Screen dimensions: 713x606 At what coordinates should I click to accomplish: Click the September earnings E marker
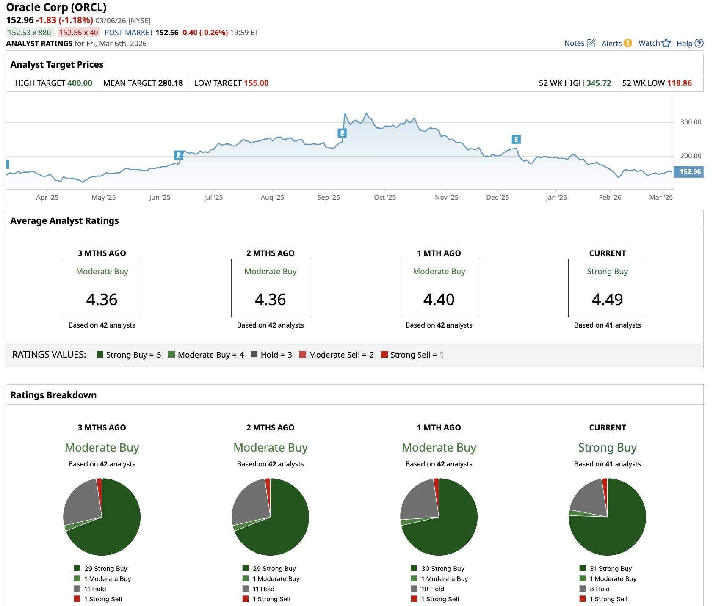[x=342, y=133]
